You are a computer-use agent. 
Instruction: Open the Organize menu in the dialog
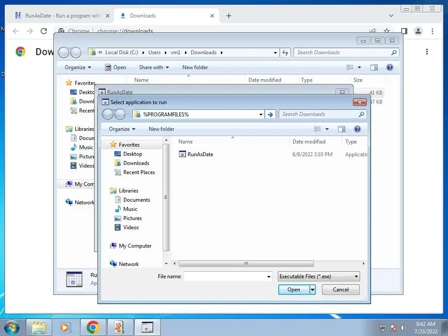122,129
